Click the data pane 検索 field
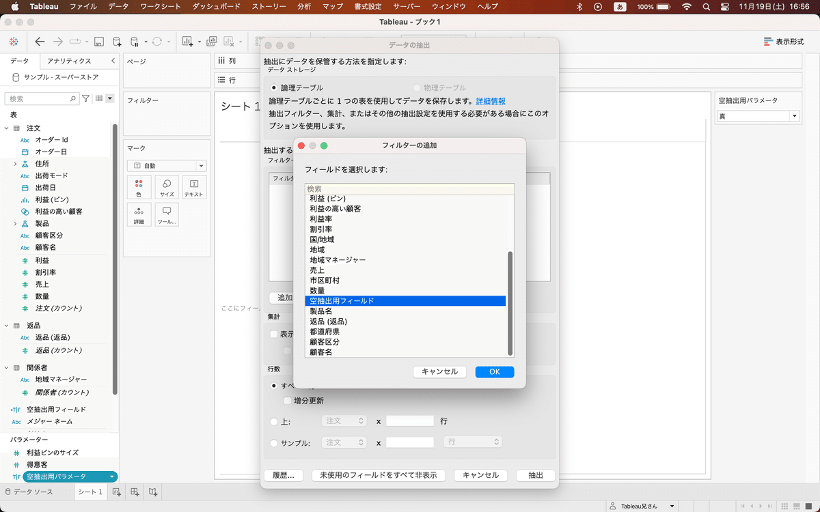Image resolution: width=820 pixels, height=512 pixels. pos(42,99)
